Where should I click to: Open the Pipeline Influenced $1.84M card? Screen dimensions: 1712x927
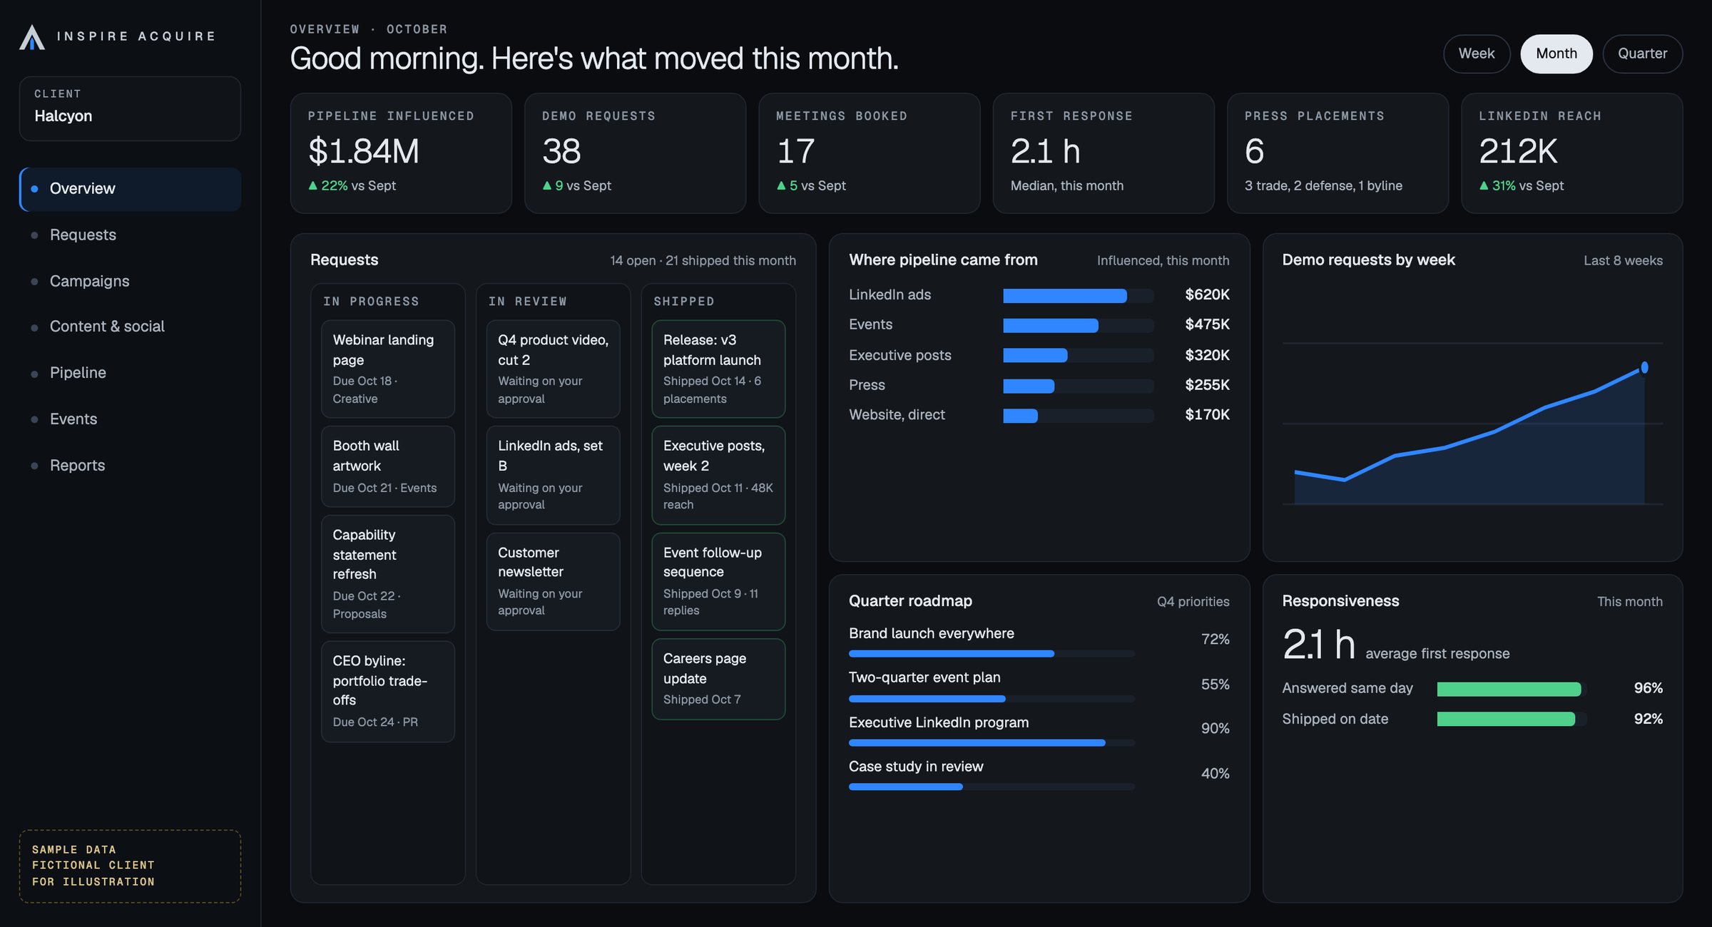401,153
